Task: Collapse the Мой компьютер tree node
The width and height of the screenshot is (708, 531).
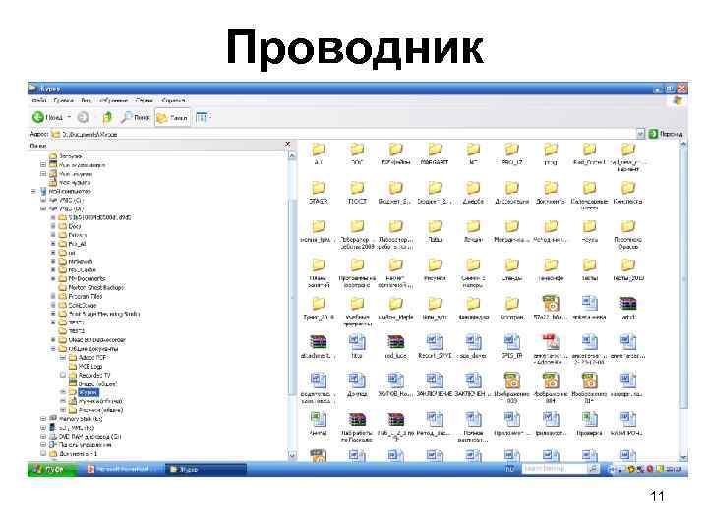Action: coord(33,192)
